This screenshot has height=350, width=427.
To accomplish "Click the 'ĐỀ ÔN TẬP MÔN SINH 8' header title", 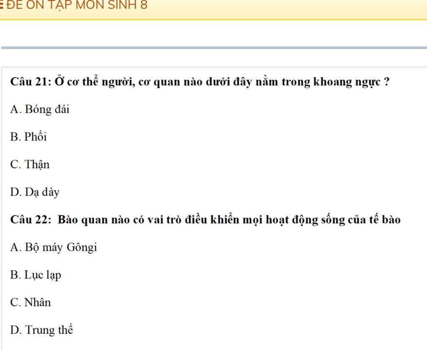I will (77, 5).
